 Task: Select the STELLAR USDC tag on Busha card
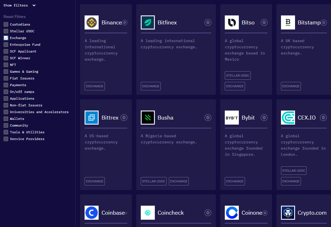click(x=153, y=181)
